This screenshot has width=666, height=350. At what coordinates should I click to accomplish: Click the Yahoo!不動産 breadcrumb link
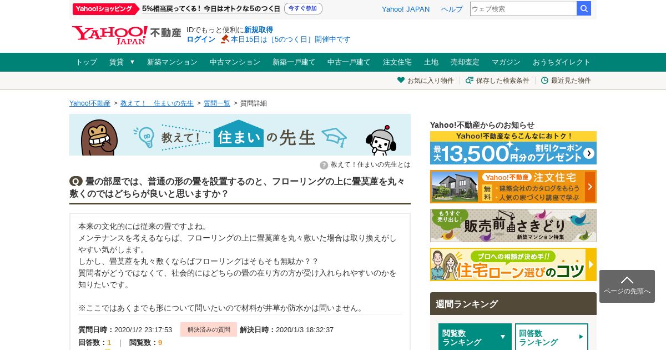[x=90, y=103]
